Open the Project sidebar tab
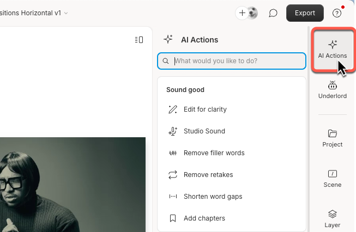The width and height of the screenshot is (356, 232). [x=333, y=138]
